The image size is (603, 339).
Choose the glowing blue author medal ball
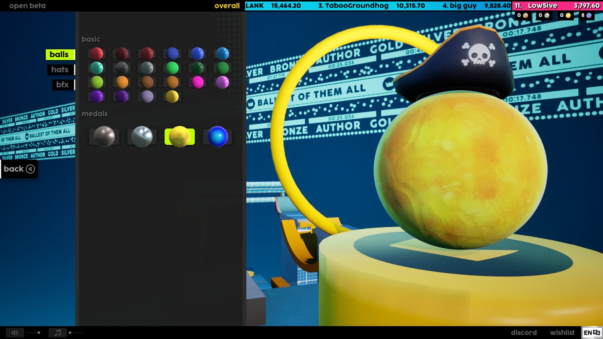(x=217, y=137)
